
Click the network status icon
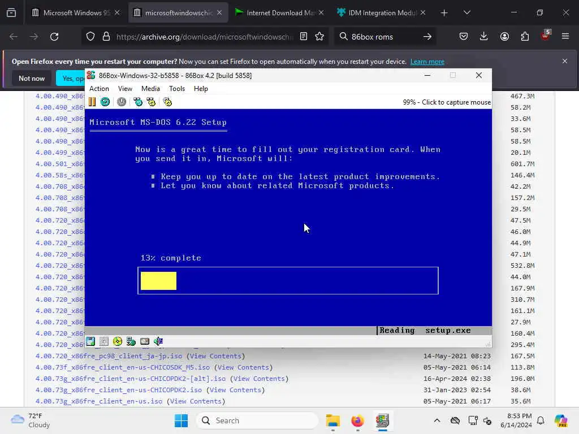pyautogui.click(x=131, y=341)
